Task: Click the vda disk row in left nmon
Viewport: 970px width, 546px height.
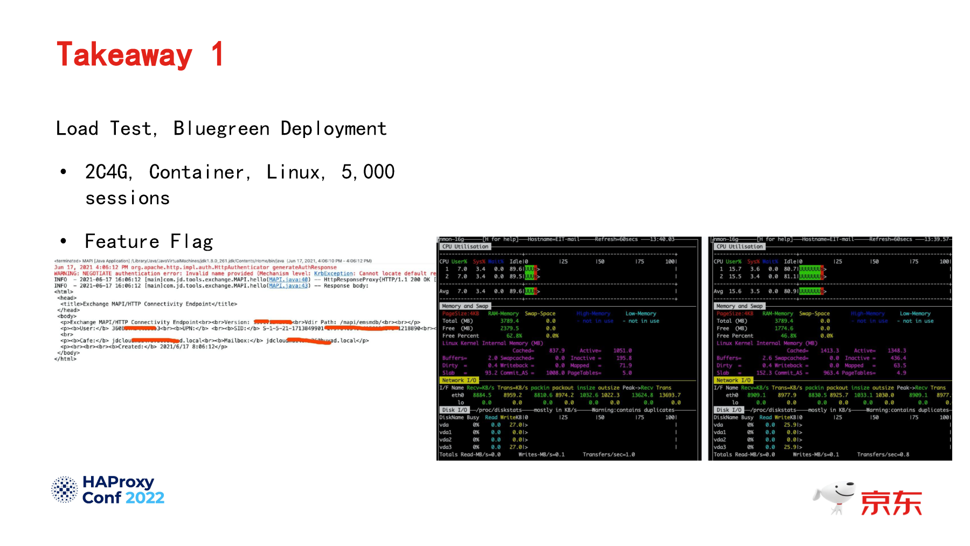Action: (484, 425)
